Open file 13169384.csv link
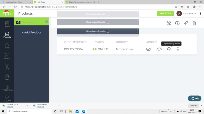The height and width of the screenshot is (114, 204). pyautogui.click(x=40, y=107)
